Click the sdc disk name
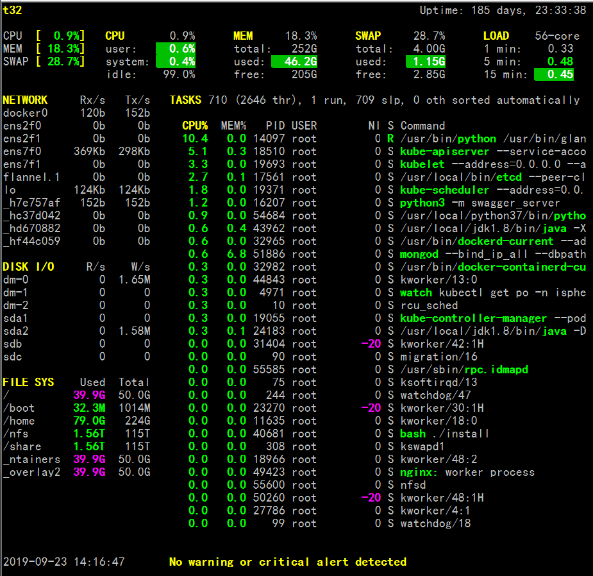The width and height of the screenshot is (593, 576). [12, 357]
